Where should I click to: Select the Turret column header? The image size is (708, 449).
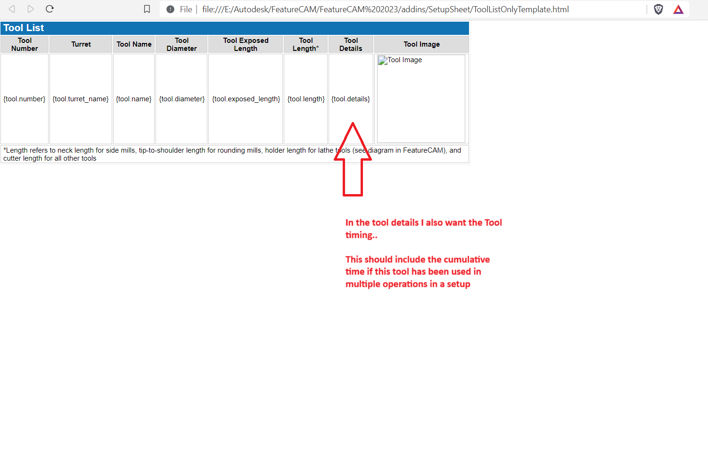click(81, 44)
